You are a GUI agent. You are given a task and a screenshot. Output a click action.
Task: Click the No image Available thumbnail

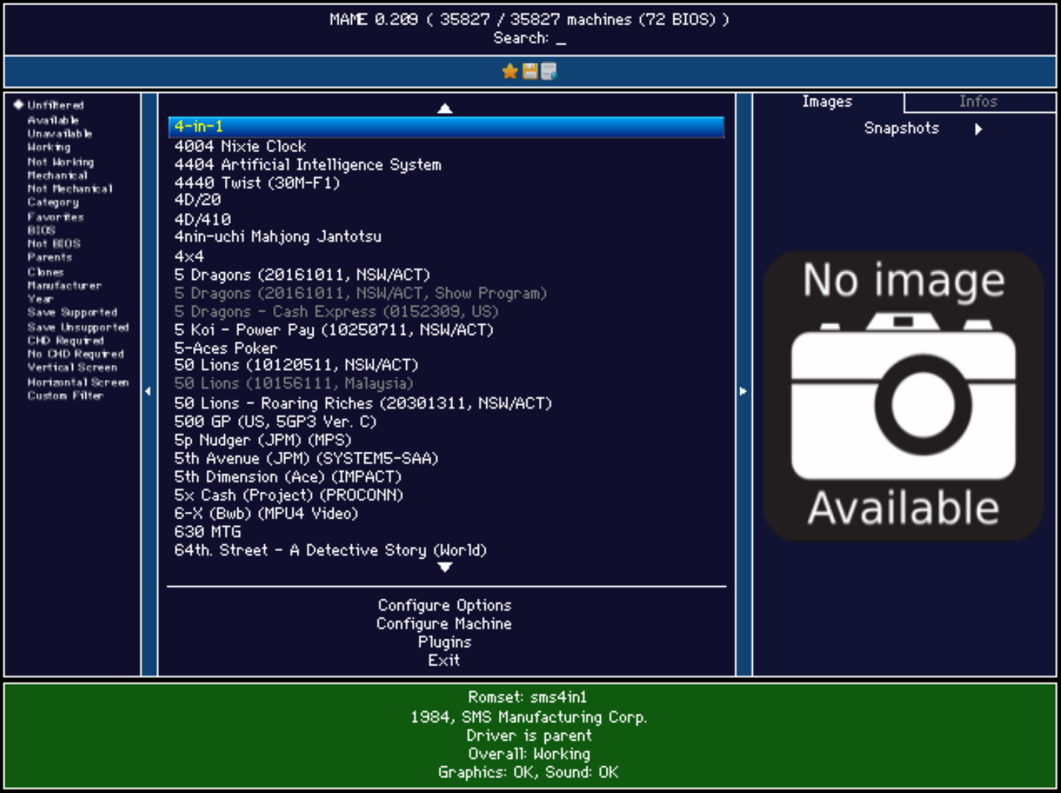(904, 395)
